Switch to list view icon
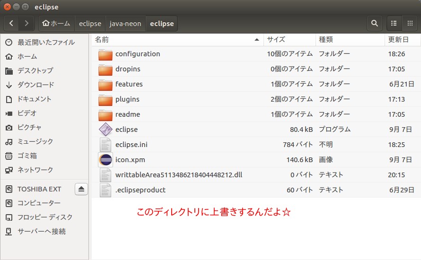The height and width of the screenshot is (260, 421). 394,24
